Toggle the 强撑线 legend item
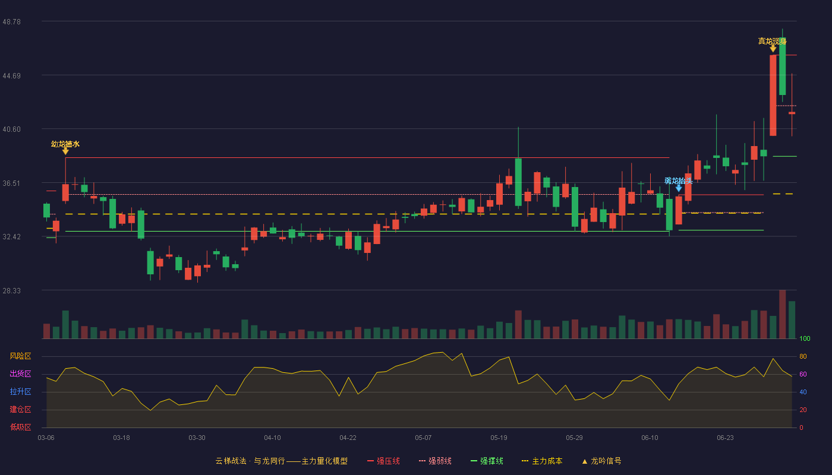The width and height of the screenshot is (832, 475). pyautogui.click(x=487, y=461)
